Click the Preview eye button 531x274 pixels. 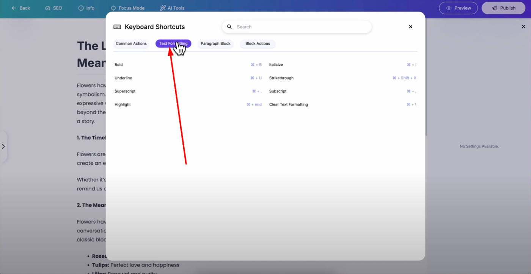coord(458,8)
